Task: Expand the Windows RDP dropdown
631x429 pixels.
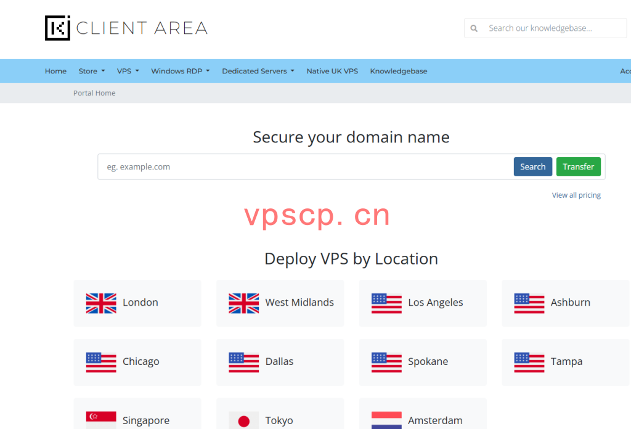Action: (x=181, y=71)
